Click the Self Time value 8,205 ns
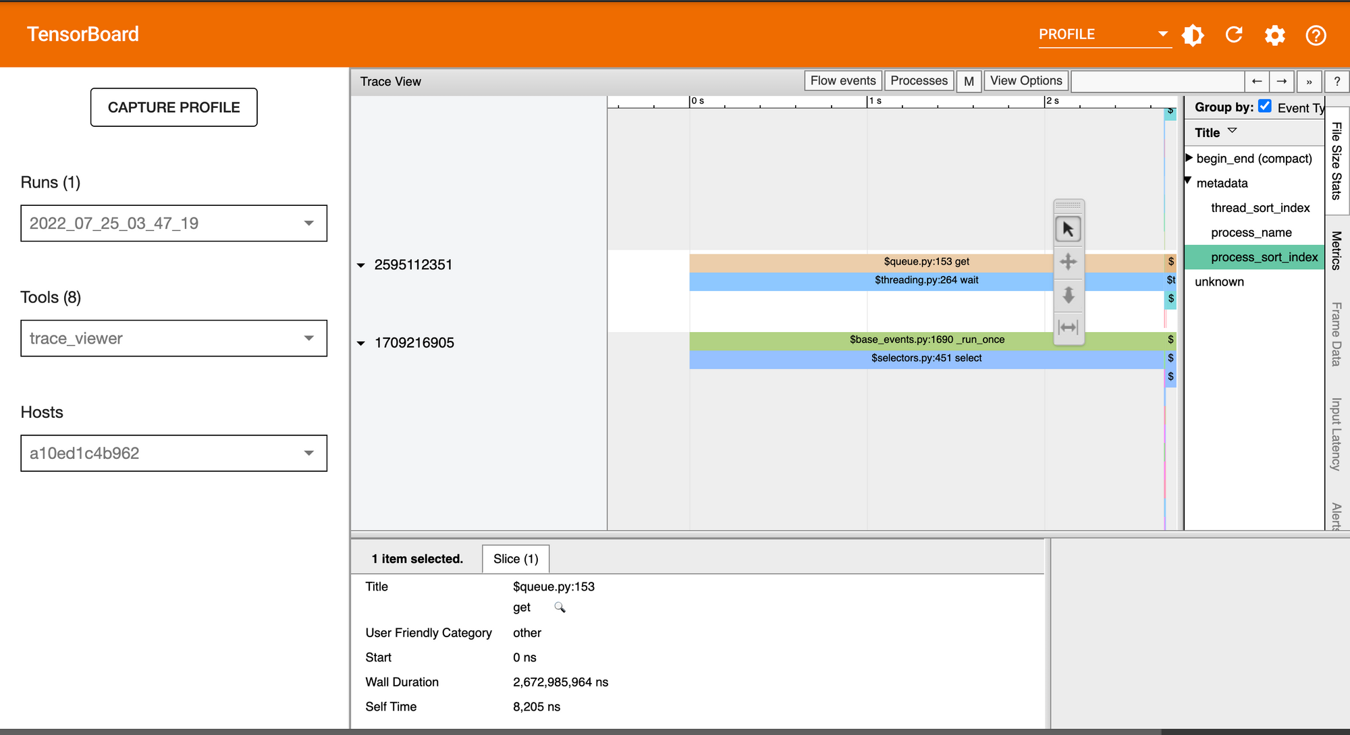The width and height of the screenshot is (1350, 735). click(x=537, y=707)
